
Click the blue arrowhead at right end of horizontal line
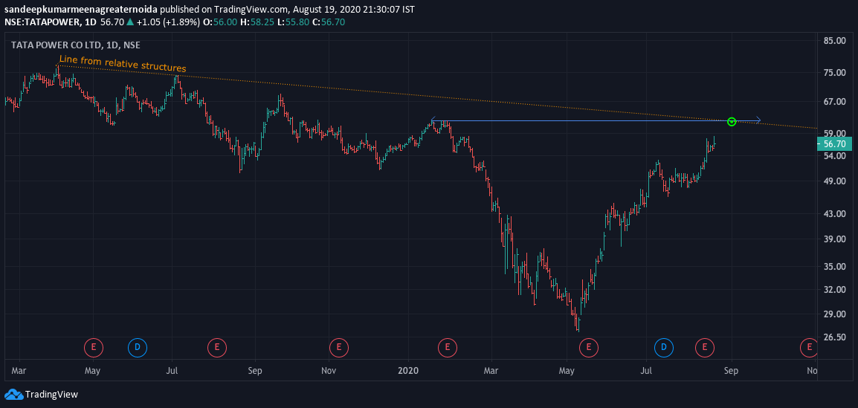758,120
